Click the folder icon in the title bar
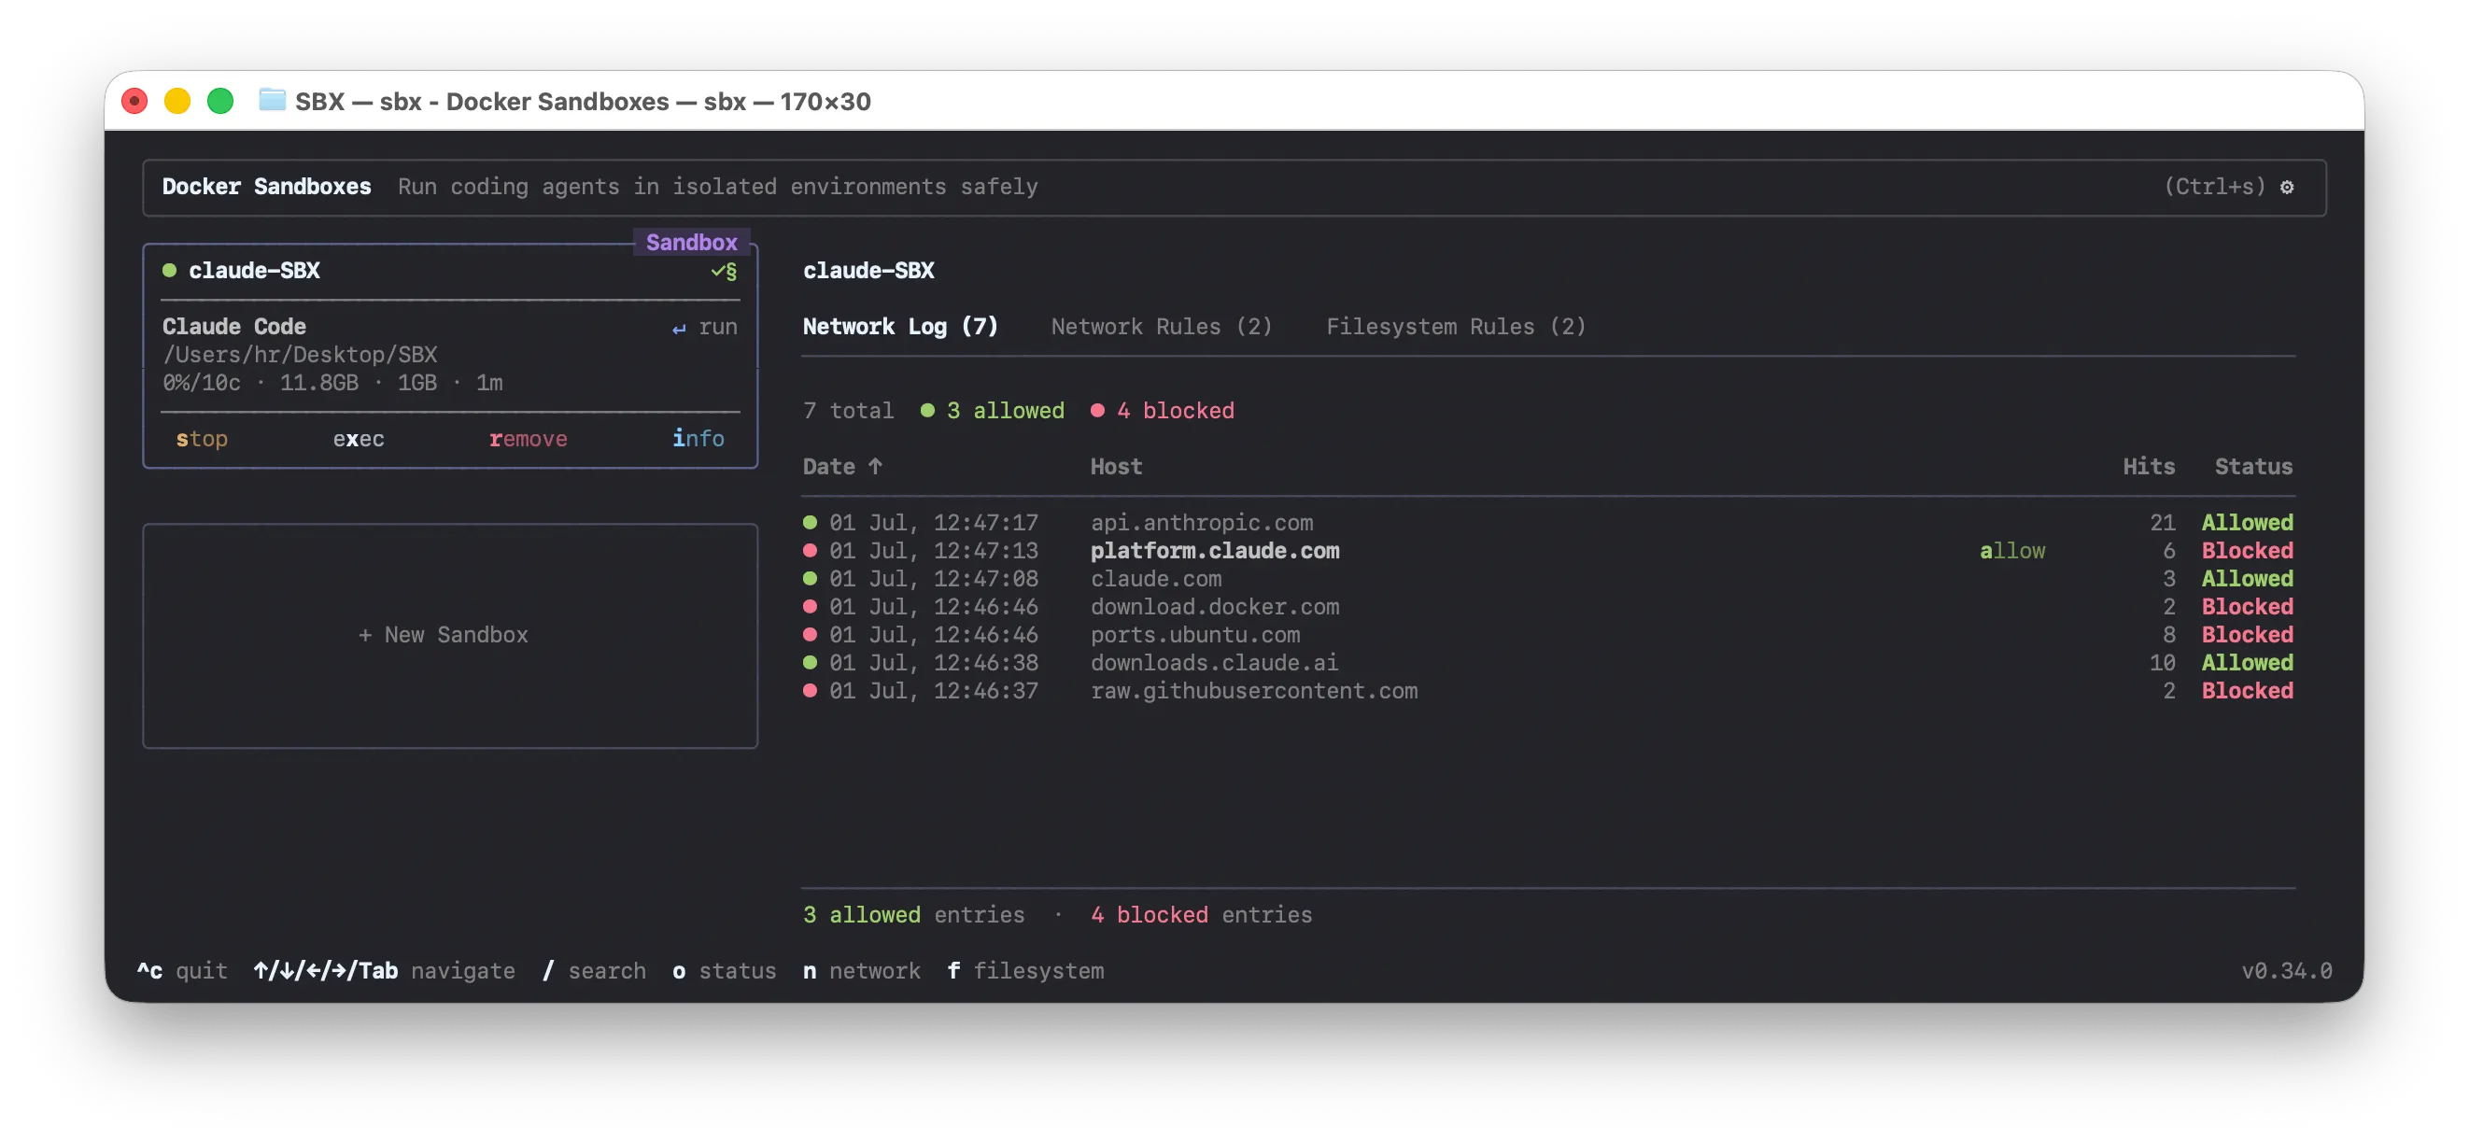The width and height of the screenshot is (2469, 1141). coord(272,101)
